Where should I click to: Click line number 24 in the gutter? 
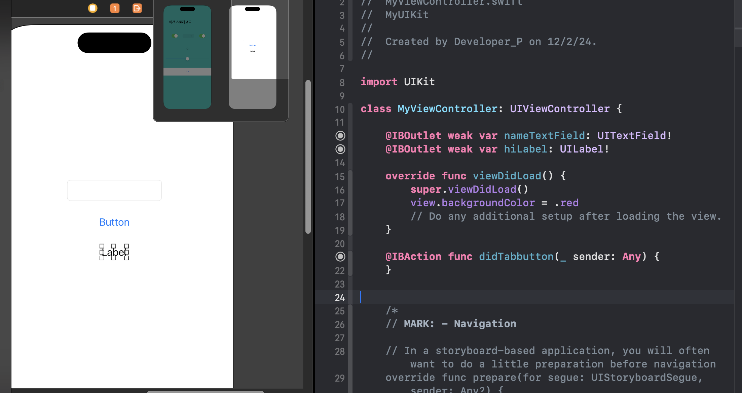tap(340, 298)
